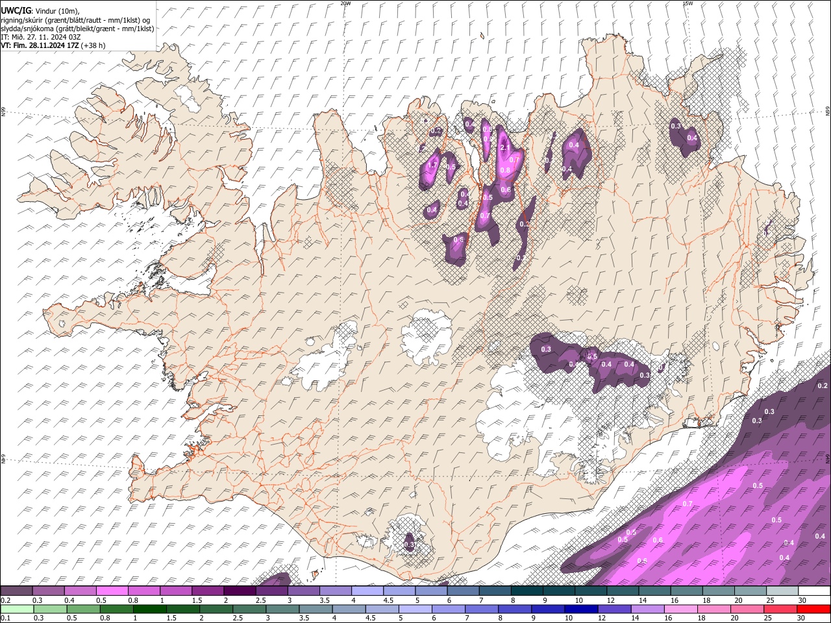Click the bright red rain swatch ending at 30
Screen dimensions: 831x623
(x=813, y=609)
